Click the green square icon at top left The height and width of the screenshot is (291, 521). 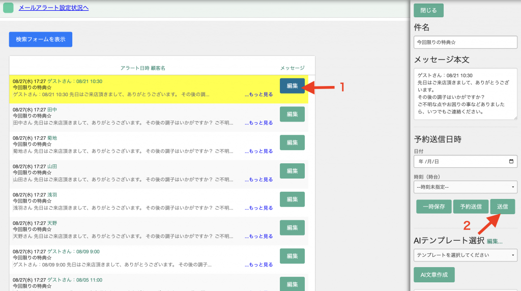coord(8,8)
